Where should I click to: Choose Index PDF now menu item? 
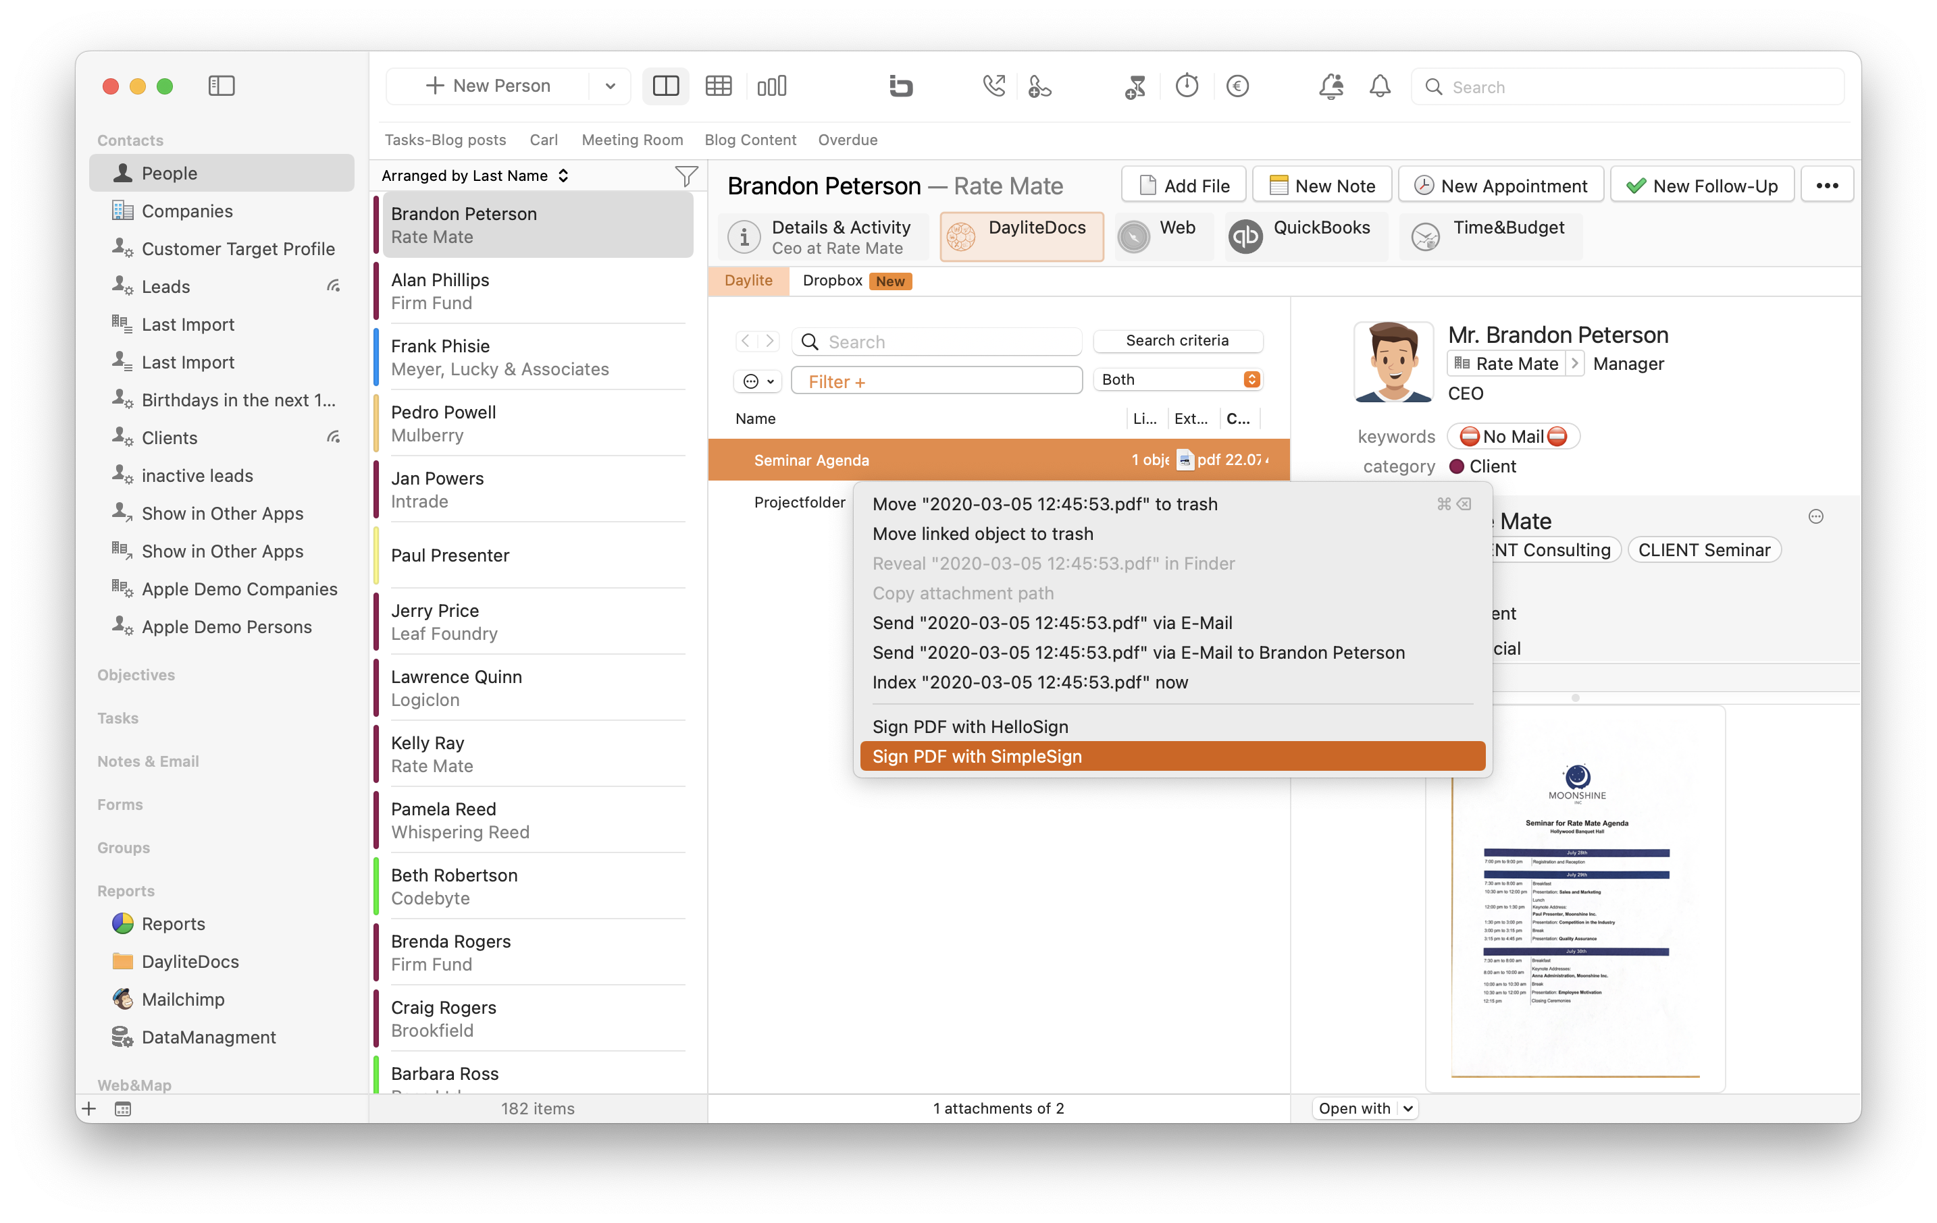pos(1172,682)
